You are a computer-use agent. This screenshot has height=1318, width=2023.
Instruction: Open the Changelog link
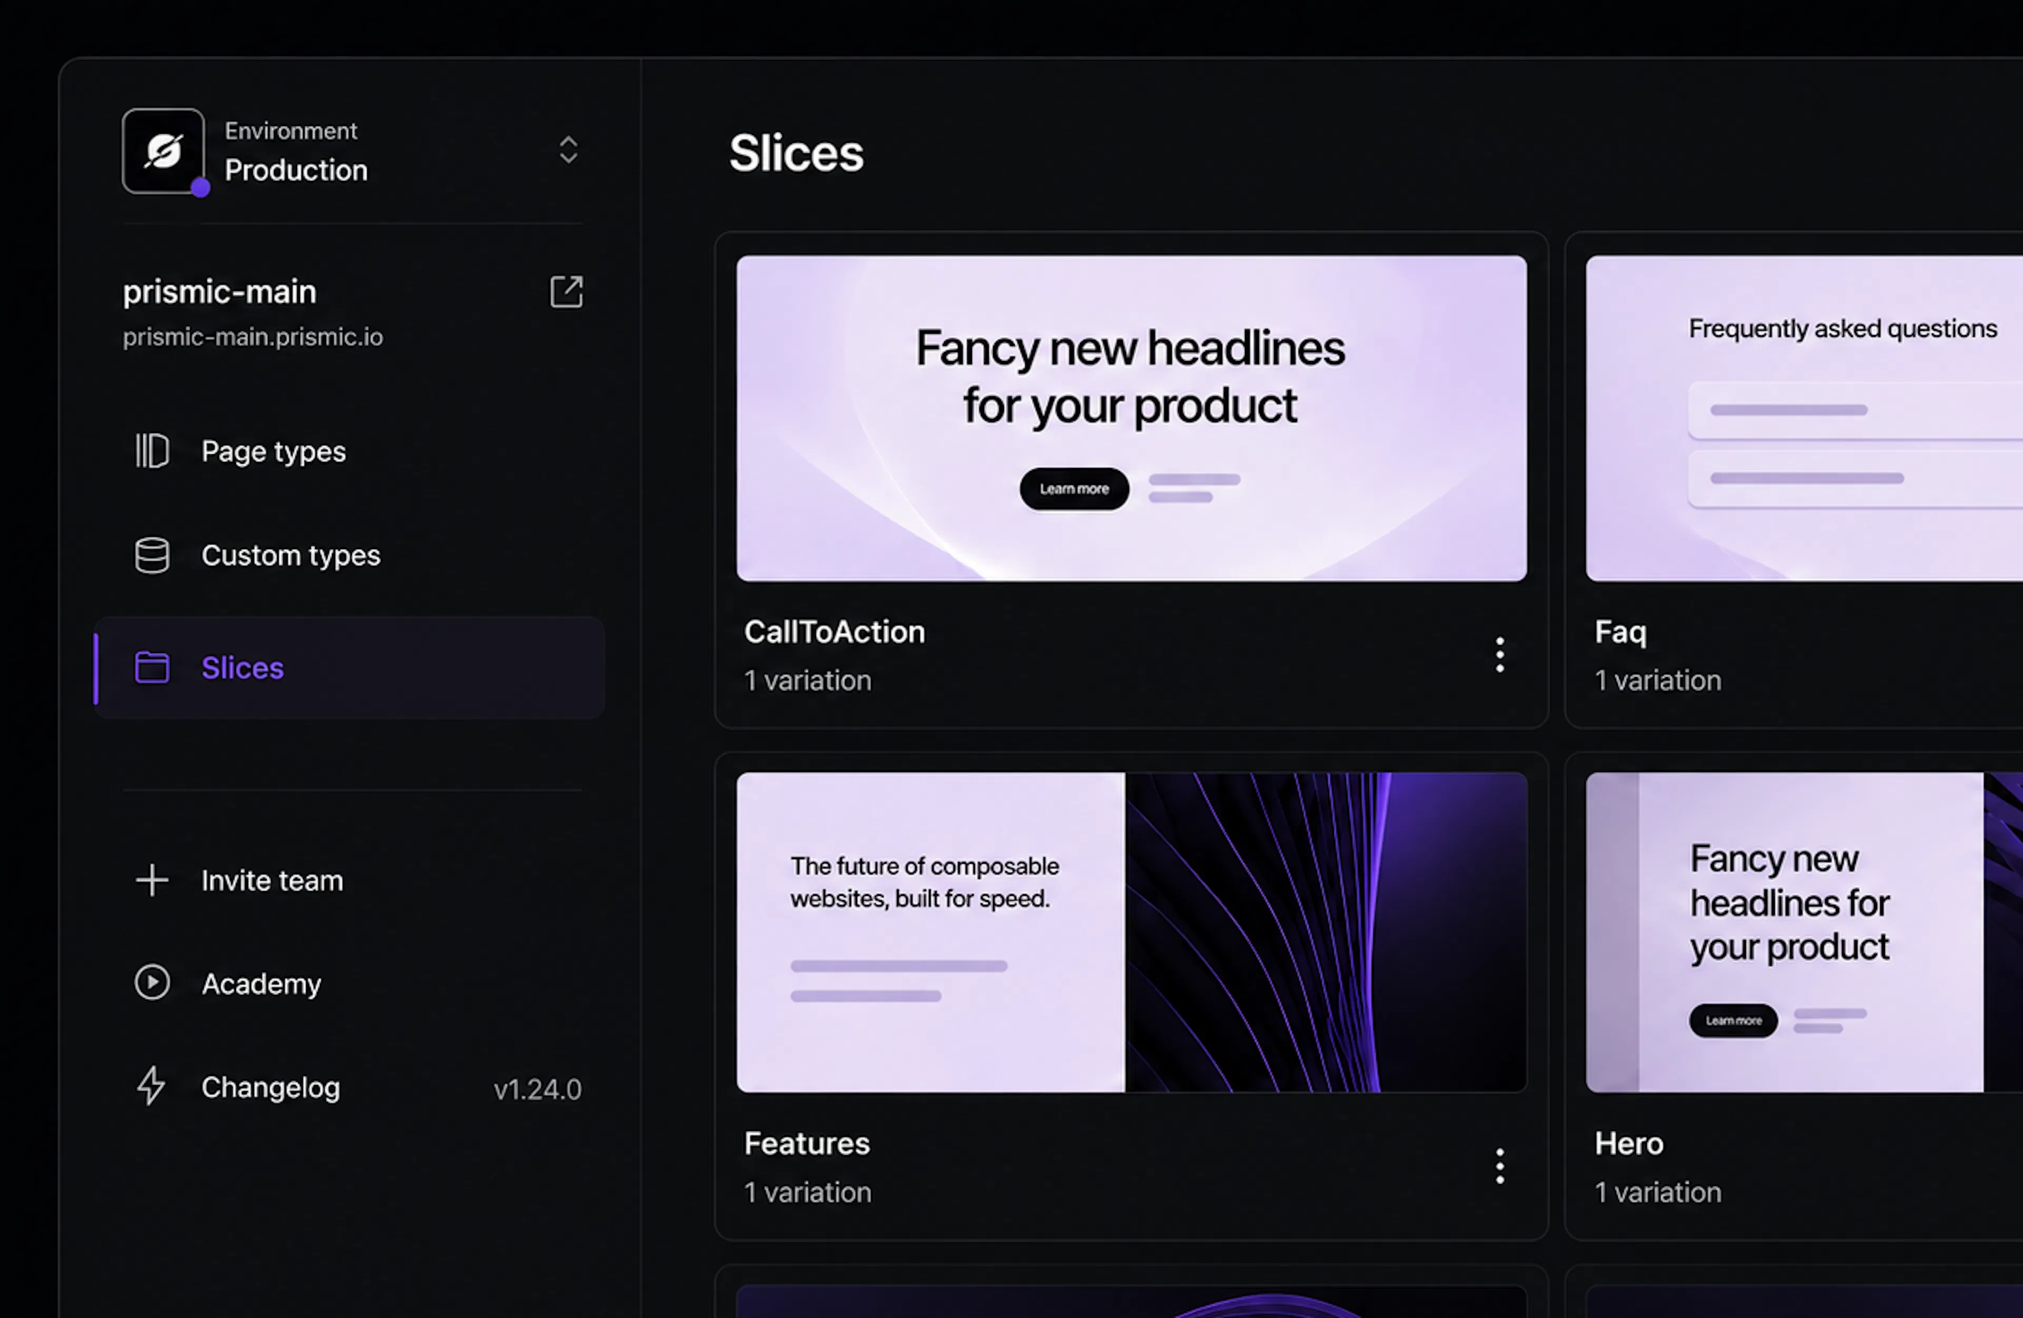click(270, 1088)
